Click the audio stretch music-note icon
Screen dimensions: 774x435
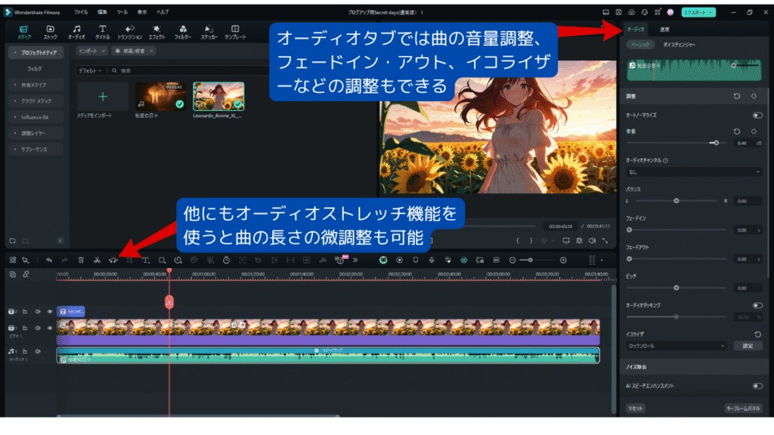click(x=113, y=261)
